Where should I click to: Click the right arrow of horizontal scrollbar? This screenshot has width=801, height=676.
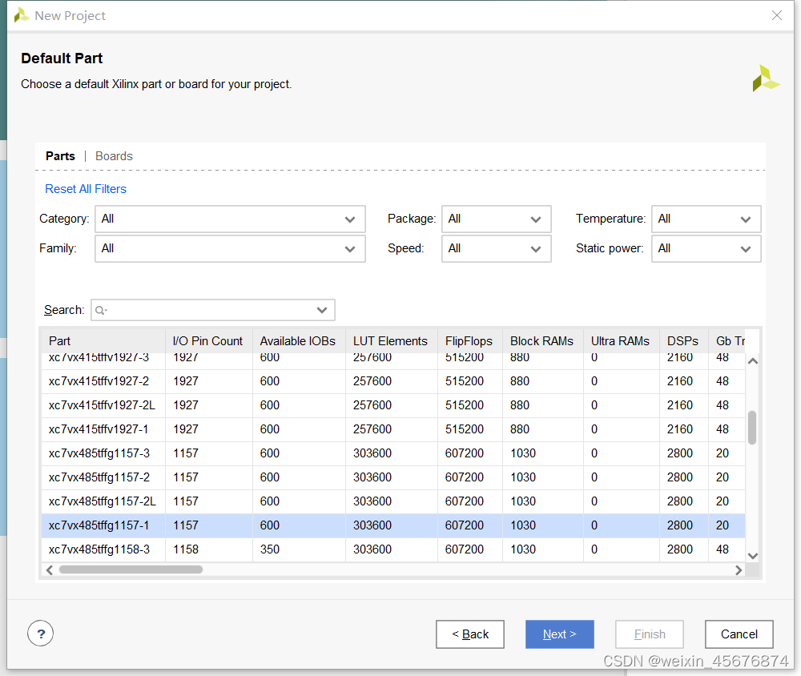point(739,569)
